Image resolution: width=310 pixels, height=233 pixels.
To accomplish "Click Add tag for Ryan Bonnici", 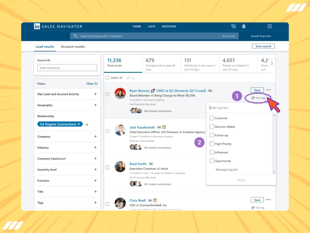I will coord(258,98).
